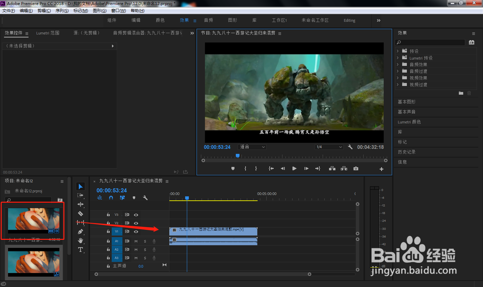
Task: Add marker in timeline toolbar
Action: 134,198
